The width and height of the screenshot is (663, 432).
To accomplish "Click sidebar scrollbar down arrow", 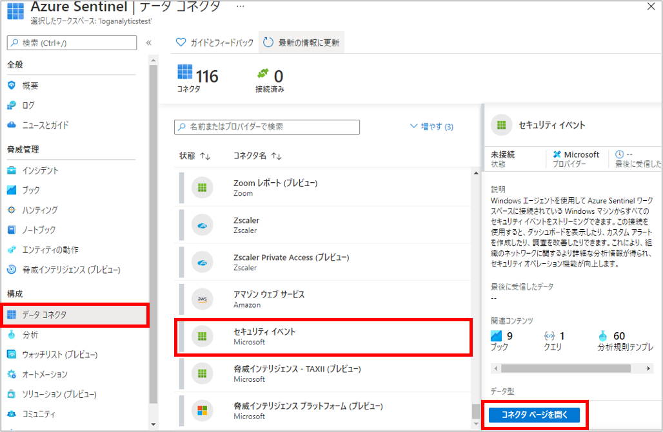I will (153, 424).
